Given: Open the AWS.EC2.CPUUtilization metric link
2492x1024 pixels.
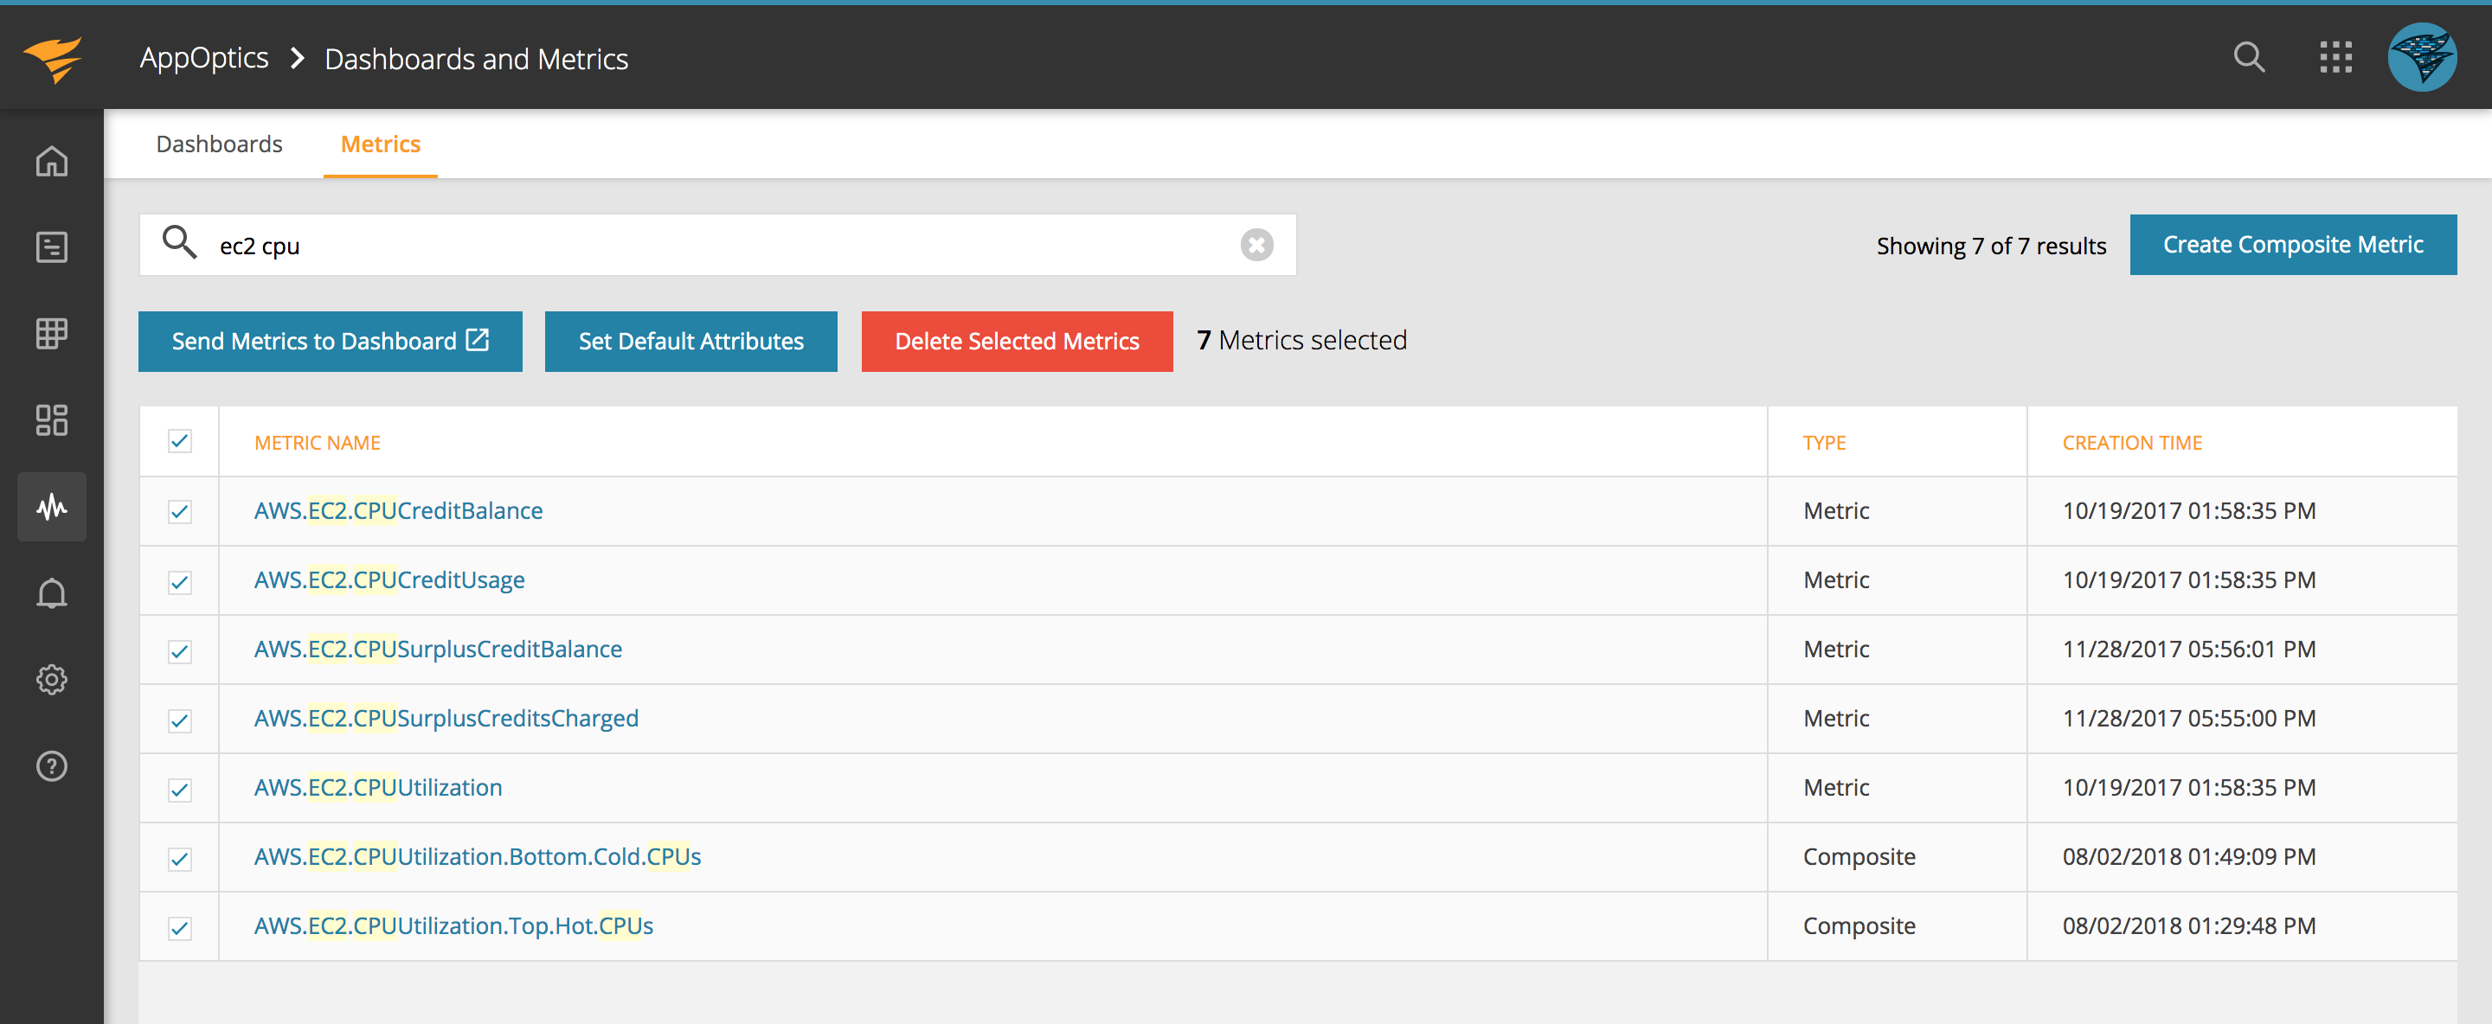Looking at the screenshot, I should [378, 787].
